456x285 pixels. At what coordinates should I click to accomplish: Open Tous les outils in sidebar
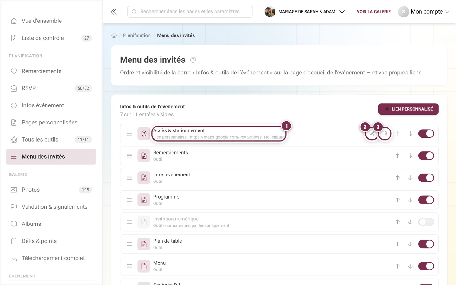pyautogui.click(x=51, y=140)
